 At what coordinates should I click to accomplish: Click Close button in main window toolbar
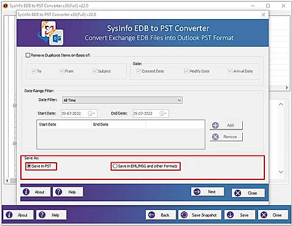point(274,215)
